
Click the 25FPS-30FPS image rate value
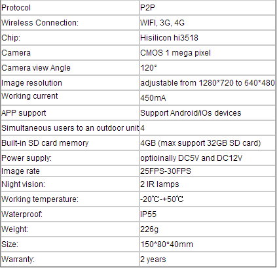click(x=166, y=171)
